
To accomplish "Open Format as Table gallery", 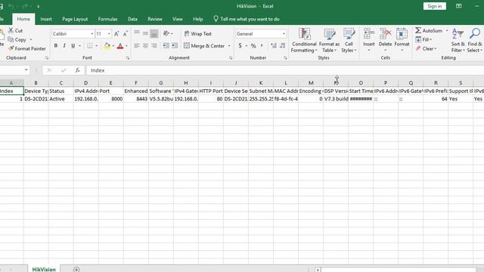I will click(329, 40).
